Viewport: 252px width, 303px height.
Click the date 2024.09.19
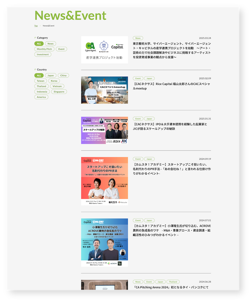(x=205, y=159)
